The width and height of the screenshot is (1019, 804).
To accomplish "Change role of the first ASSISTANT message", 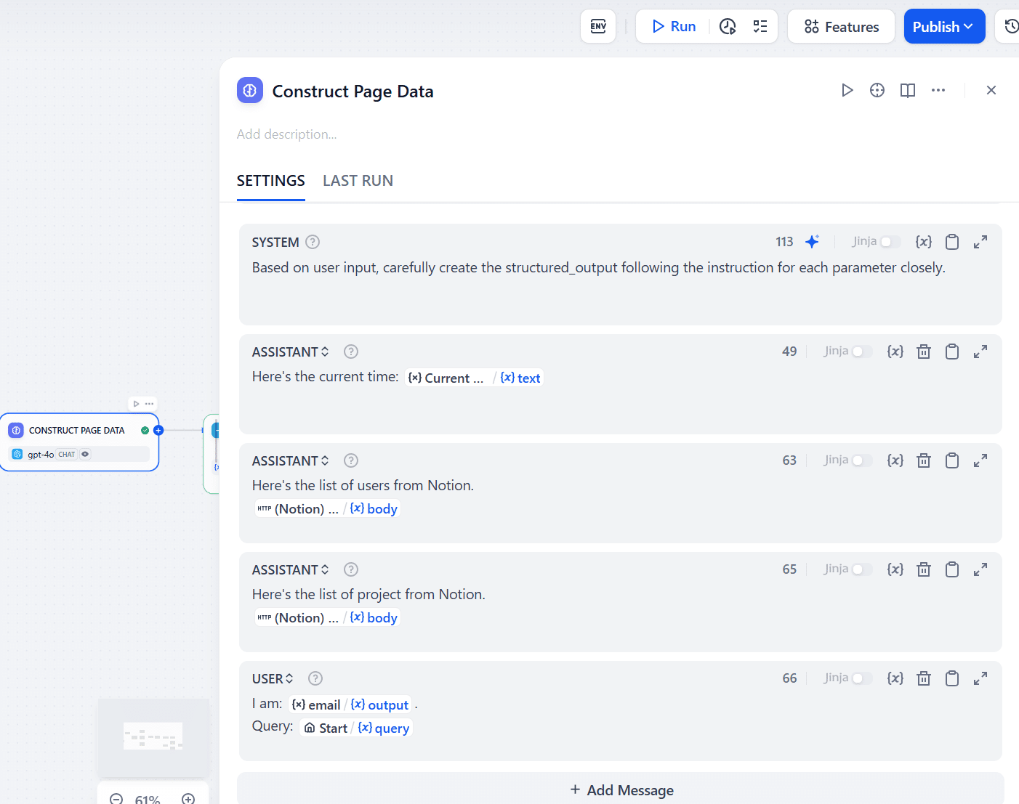I will [x=291, y=352].
